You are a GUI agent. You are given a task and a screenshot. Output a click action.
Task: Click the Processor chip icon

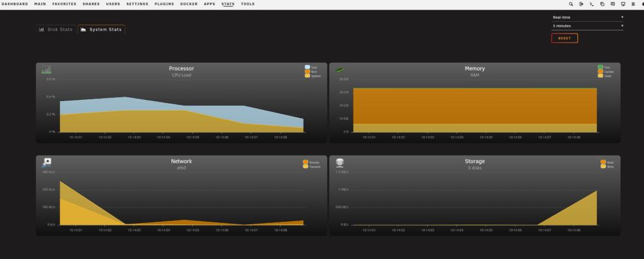(x=46, y=70)
